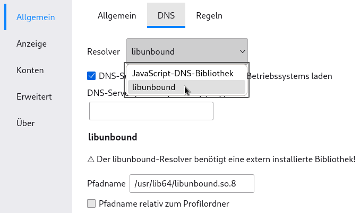This screenshot has width=360, height=213.
Task: Enable Pfadname relativ zum Profilordner checkbox
Action: tap(91, 203)
